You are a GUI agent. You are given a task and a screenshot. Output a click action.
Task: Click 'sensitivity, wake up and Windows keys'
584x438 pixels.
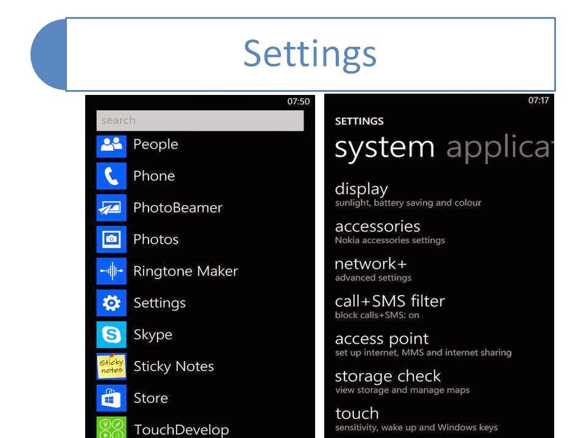[x=416, y=428]
